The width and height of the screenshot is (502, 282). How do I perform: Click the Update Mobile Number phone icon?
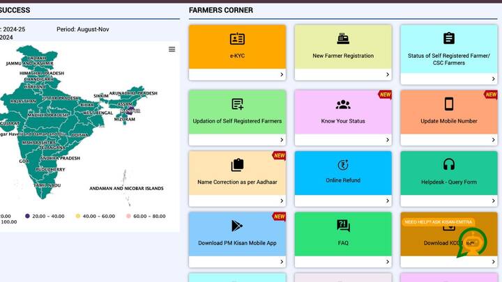coord(449,104)
